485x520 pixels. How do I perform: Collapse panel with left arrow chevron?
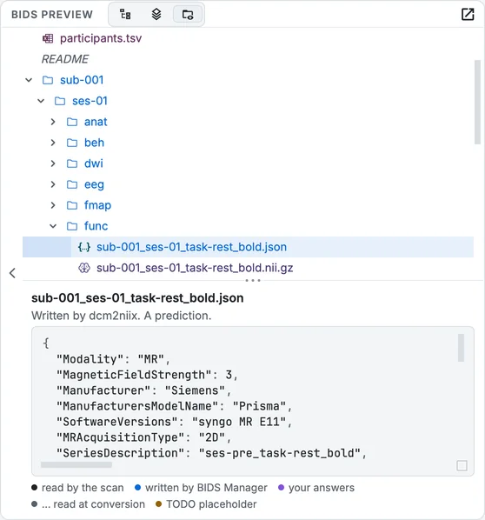point(12,273)
